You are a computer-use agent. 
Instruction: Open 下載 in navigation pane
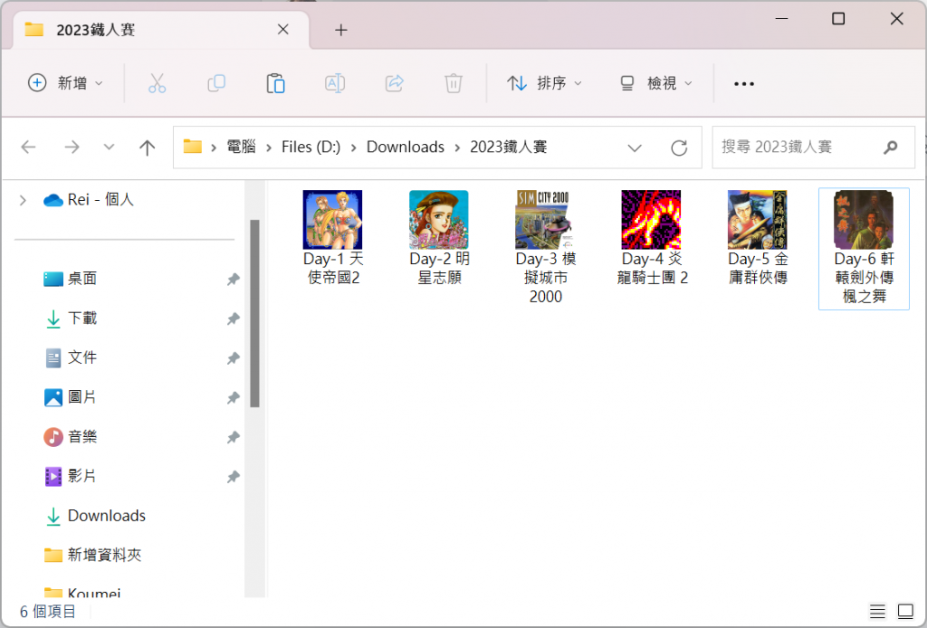tap(82, 319)
